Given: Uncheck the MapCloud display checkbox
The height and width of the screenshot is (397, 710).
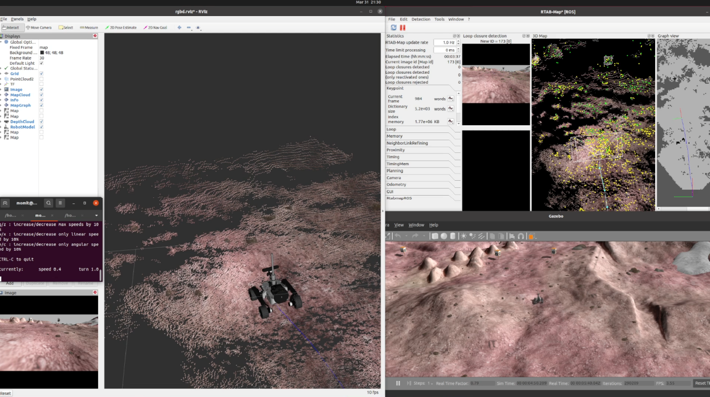Looking at the screenshot, I should (41, 95).
